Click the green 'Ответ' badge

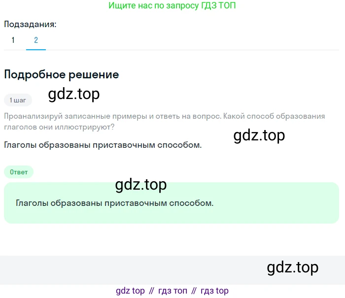[x=19, y=172]
